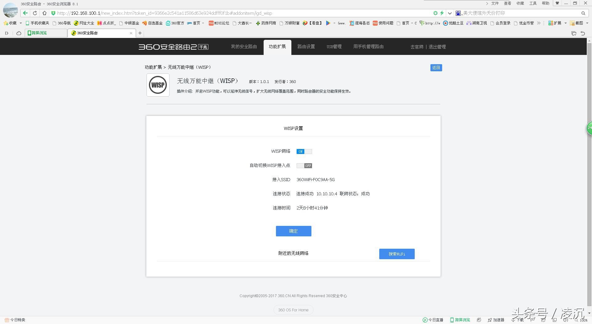Open the tab list icon at tab bar right
The image size is (592, 324).
pos(574,33)
